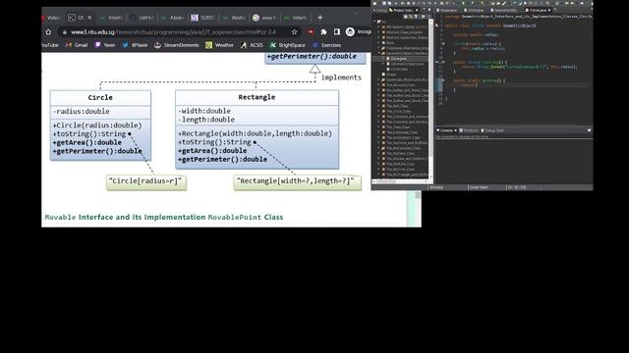Open the Console view display icon at right
This screenshot has width=629, height=353.
[x=589, y=130]
